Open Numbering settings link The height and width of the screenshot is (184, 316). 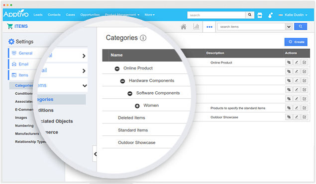pos(24,125)
